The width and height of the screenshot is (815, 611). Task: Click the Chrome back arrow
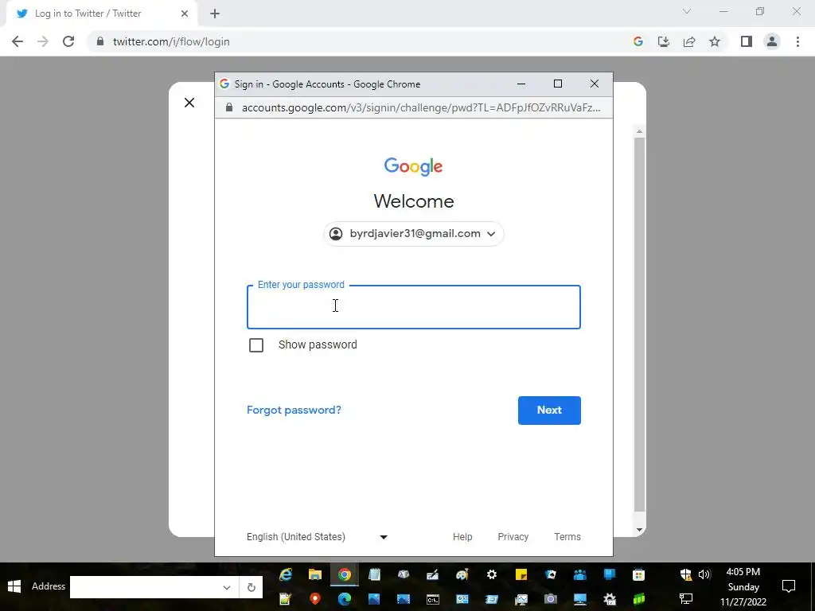(x=18, y=41)
